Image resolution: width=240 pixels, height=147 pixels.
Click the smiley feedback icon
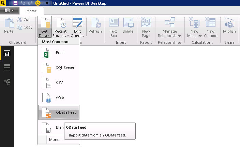click(38, 3)
